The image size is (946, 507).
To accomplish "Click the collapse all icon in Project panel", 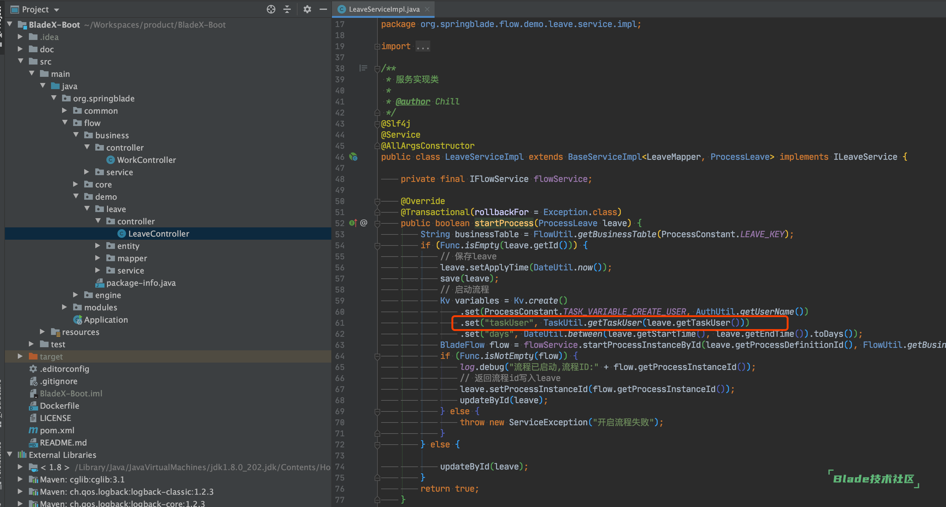I will pos(287,9).
